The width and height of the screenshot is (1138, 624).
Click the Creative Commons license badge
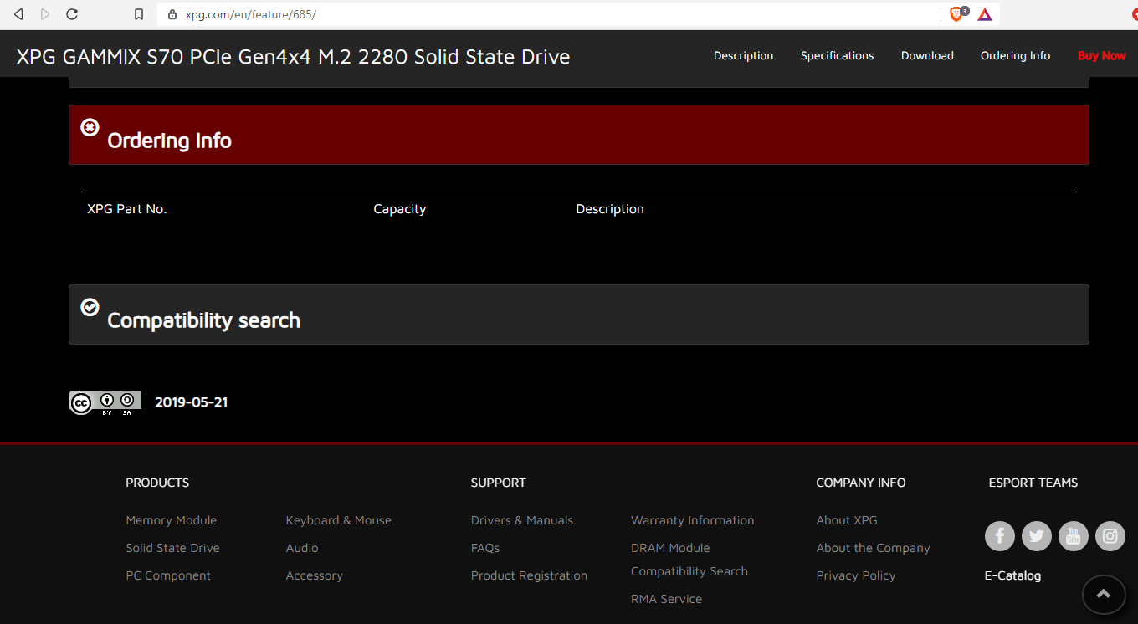pyautogui.click(x=105, y=402)
